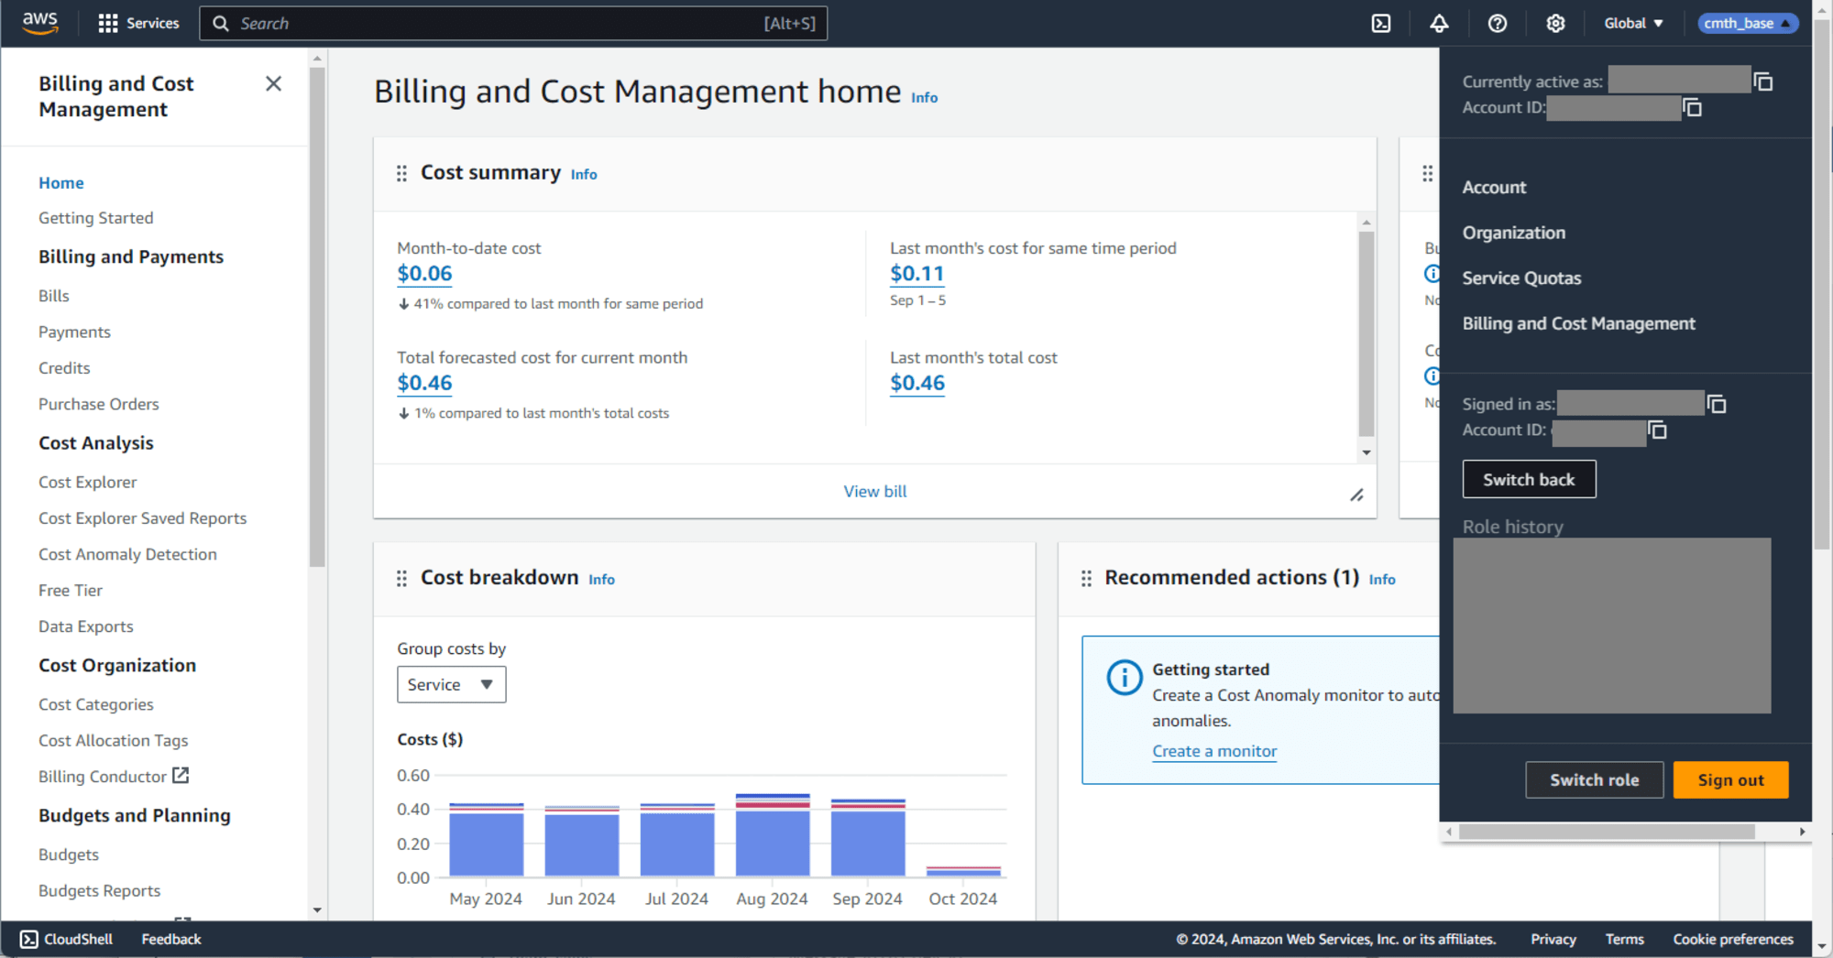Click the Cost summary resize handle icon
This screenshot has height=958, width=1833.
click(1356, 495)
